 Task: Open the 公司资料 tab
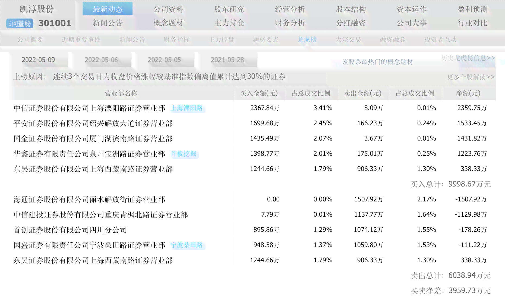[x=168, y=9]
